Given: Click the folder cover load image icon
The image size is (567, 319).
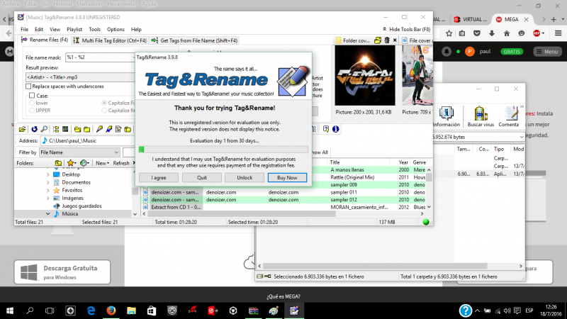Looking at the screenshot, I should (x=378, y=40).
